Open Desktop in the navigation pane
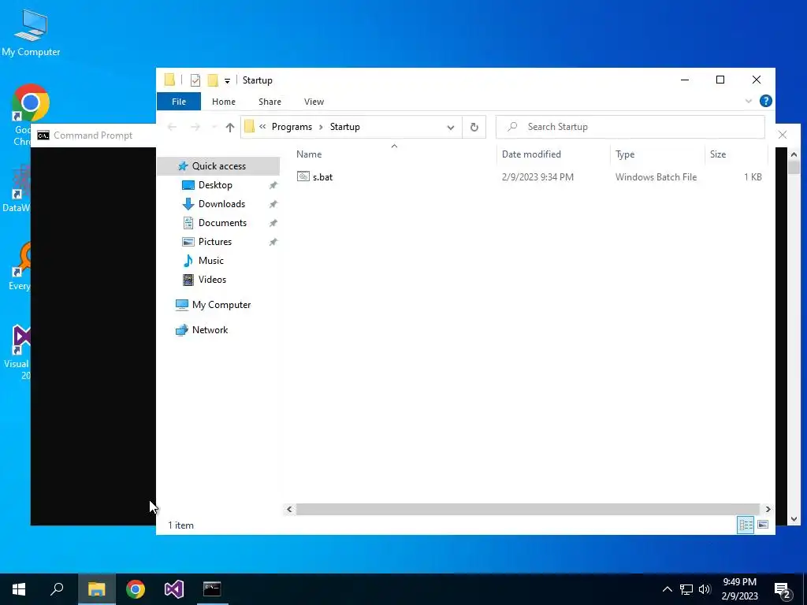The width and height of the screenshot is (807, 605). click(x=215, y=185)
